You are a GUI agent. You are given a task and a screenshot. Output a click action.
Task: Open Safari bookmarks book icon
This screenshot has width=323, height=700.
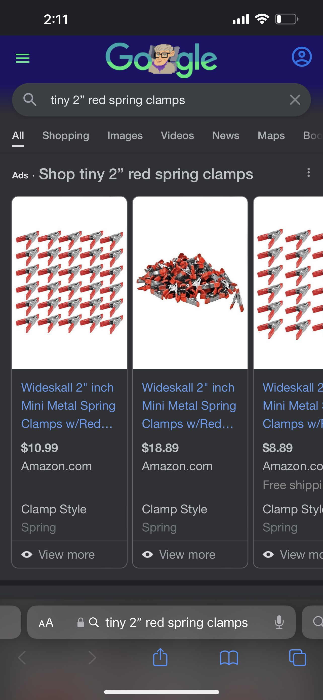click(229, 658)
